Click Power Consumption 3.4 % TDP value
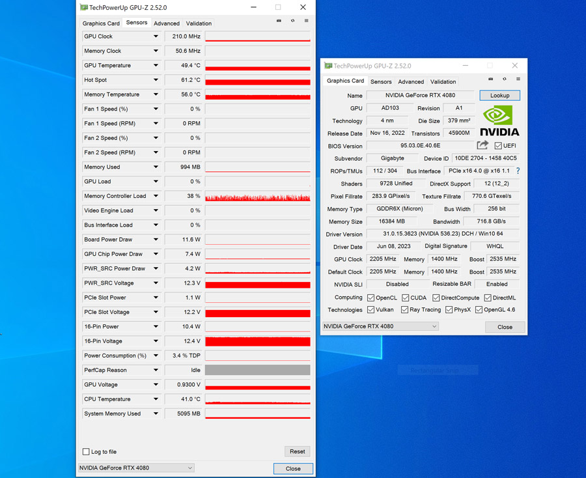 tap(183, 356)
